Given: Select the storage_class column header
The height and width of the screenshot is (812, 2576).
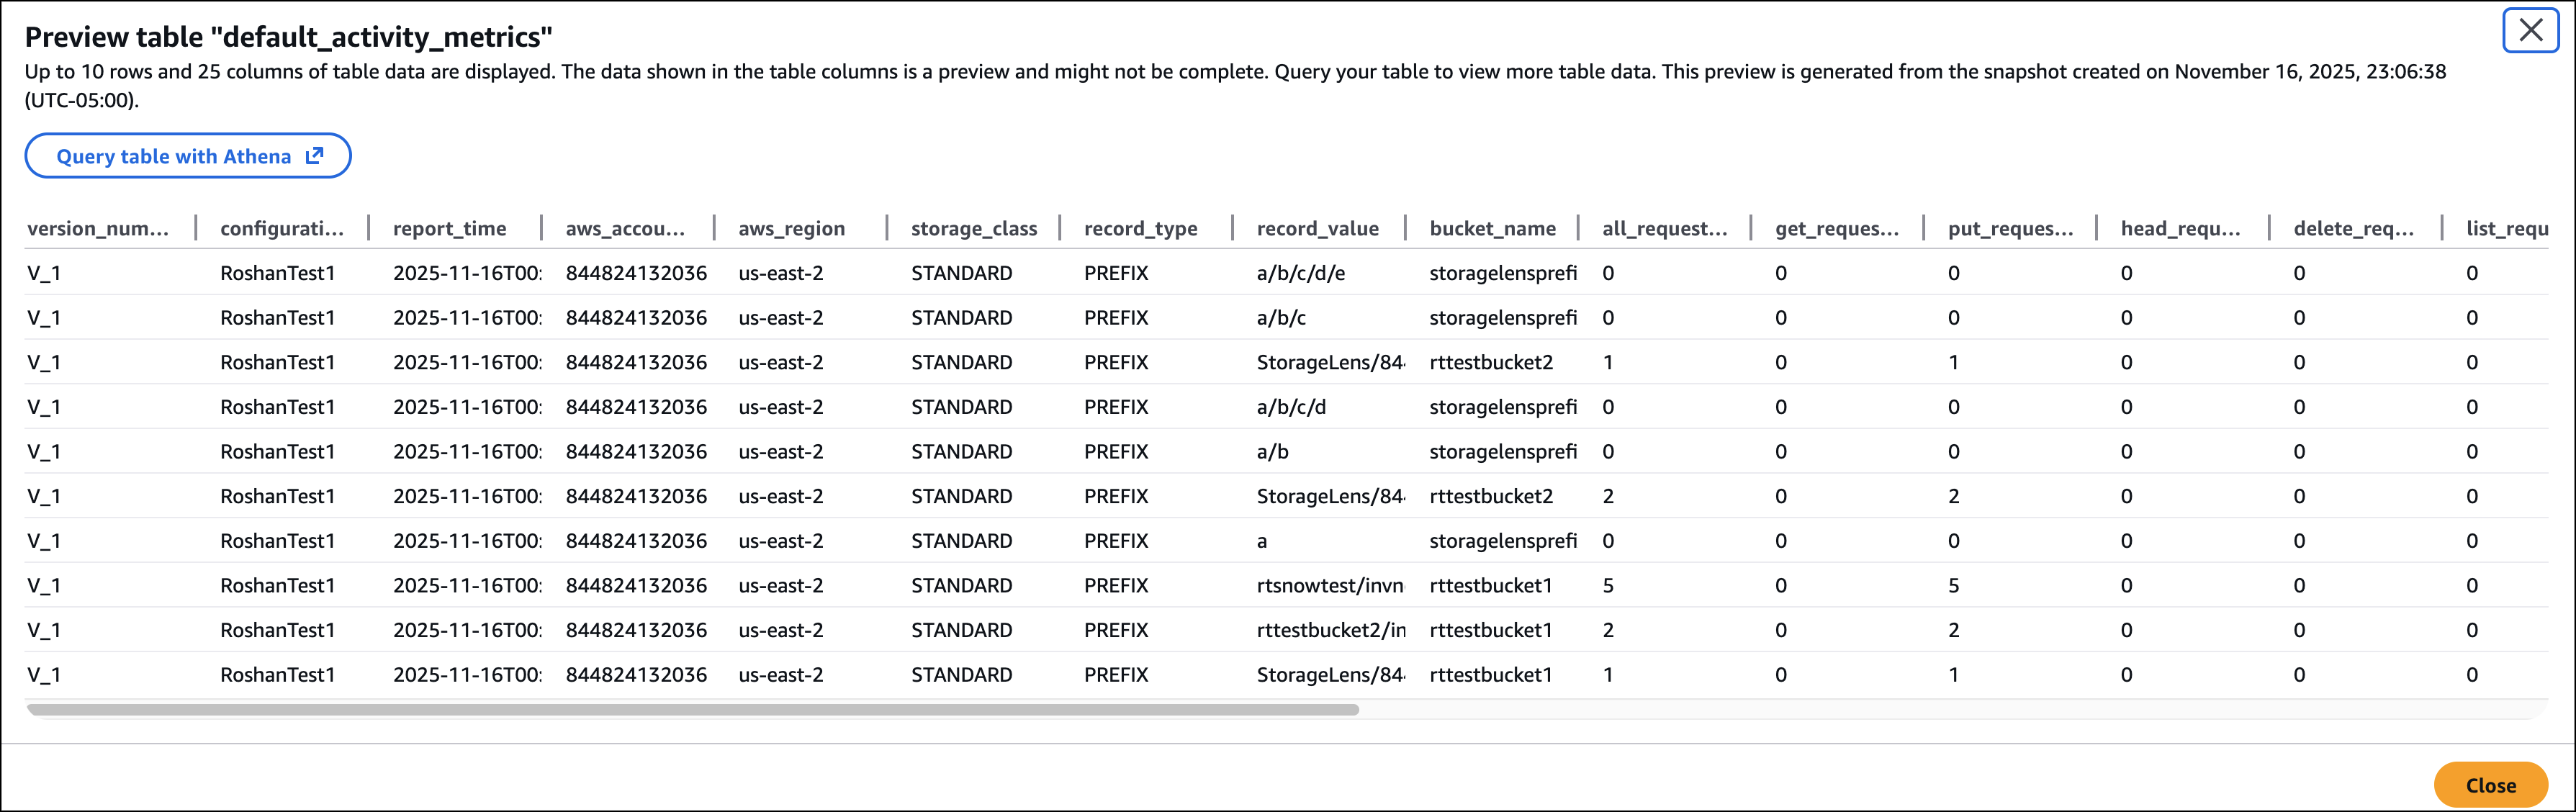Looking at the screenshot, I should (x=973, y=228).
